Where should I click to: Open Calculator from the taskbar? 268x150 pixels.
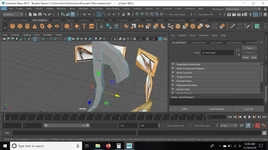(x=119, y=146)
